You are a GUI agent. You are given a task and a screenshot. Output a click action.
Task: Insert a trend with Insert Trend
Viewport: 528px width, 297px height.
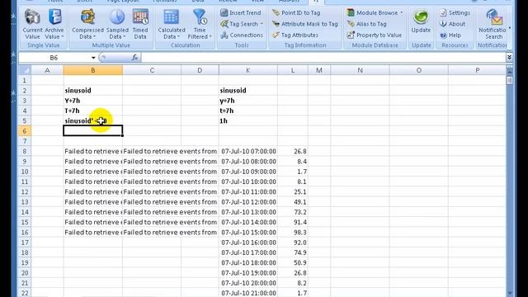pyautogui.click(x=241, y=13)
